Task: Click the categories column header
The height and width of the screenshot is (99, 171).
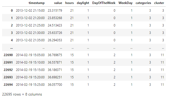Action: 143,3
